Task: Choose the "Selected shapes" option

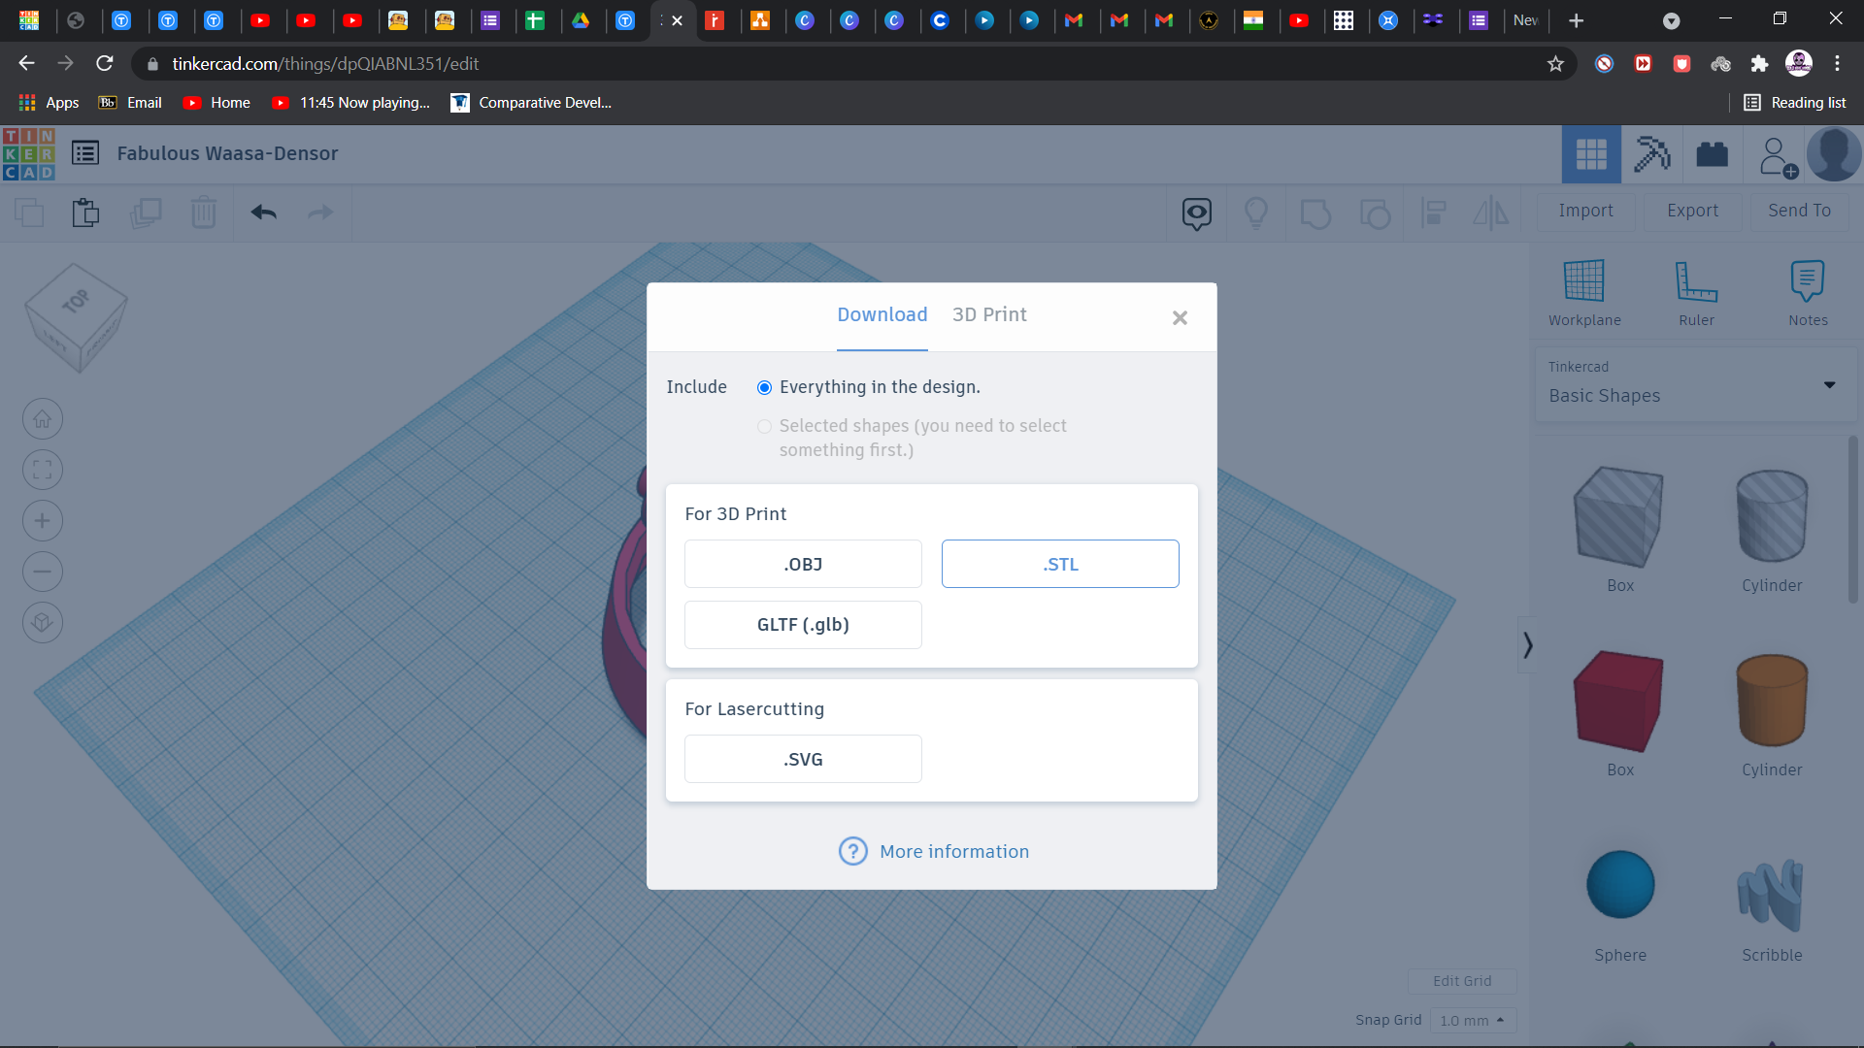Action: point(764,426)
